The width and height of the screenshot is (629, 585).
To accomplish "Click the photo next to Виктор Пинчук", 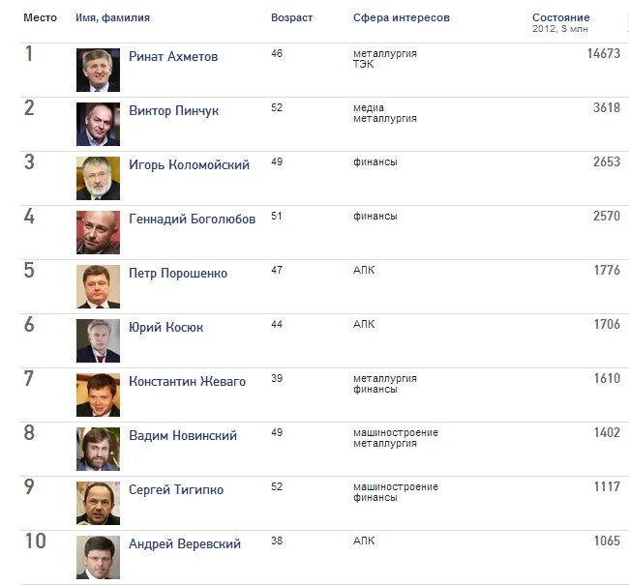I will [x=98, y=125].
